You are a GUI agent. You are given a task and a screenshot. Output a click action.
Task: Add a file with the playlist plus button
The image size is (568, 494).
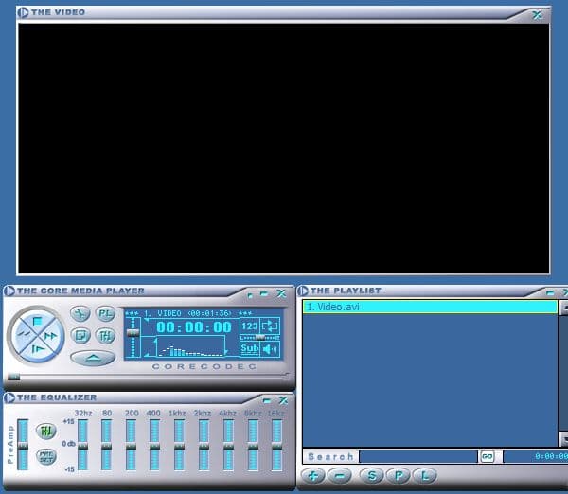[x=313, y=475]
